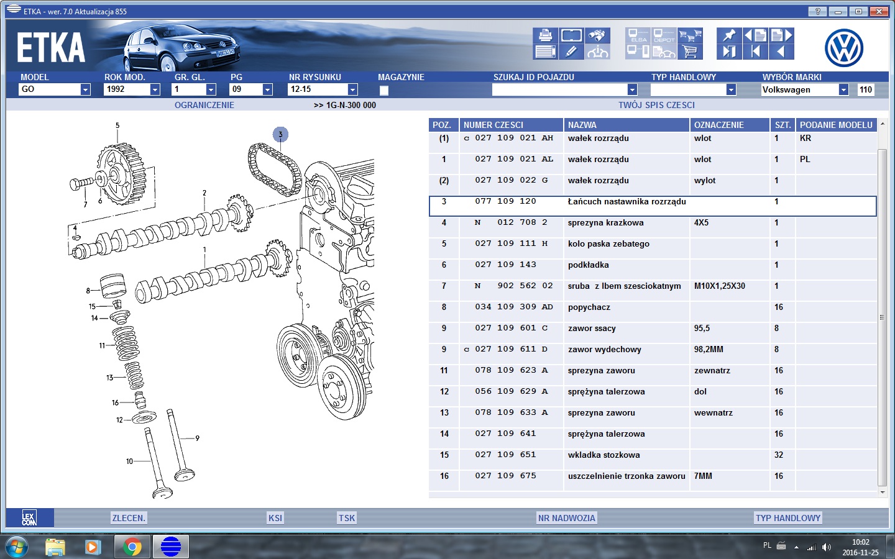
Task: Expand the TYP HANDLOWY dropdown
Action: click(x=731, y=89)
